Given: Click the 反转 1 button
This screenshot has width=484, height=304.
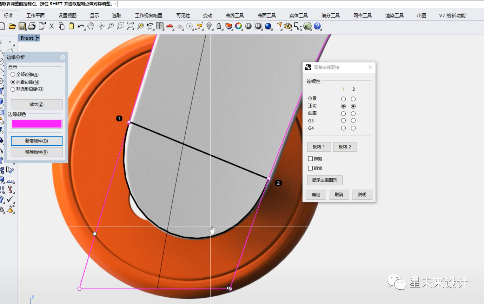Looking at the screenshot, I should (x=319, y=147).
